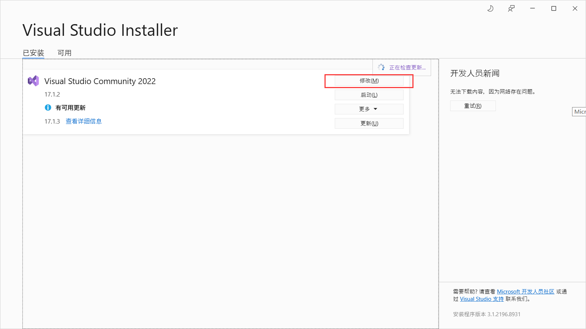Click the 更新(U) button
The width and height of the screenshot is (586, 329).
tap(369, 124)
